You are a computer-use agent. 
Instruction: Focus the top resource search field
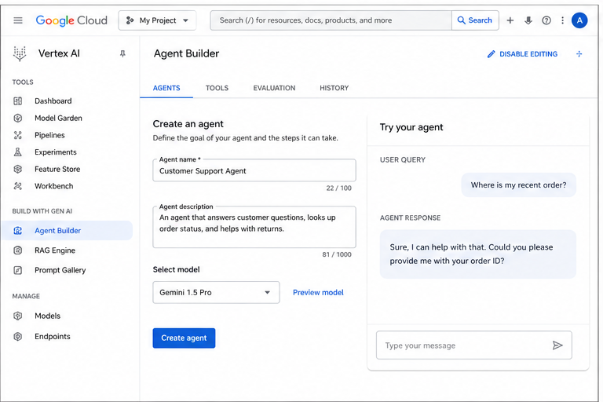[331, 20]
